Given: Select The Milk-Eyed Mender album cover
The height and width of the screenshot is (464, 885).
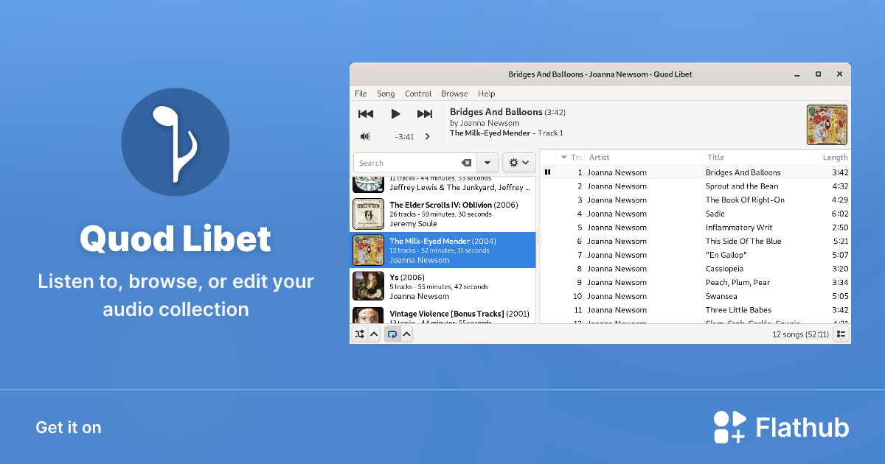Looking at the screenshot, I should [x=368, y=250].
